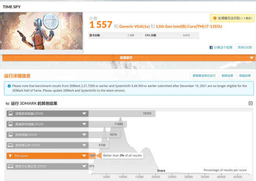Viewport: 256px width, 181px height.
Task: Click the 3DMark Hall of Fame notice text
Action: point(129,88)
